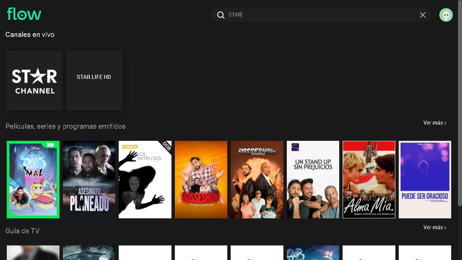Expand Ver más for Guía de TV
462x260 pixels.
point(435,227)
